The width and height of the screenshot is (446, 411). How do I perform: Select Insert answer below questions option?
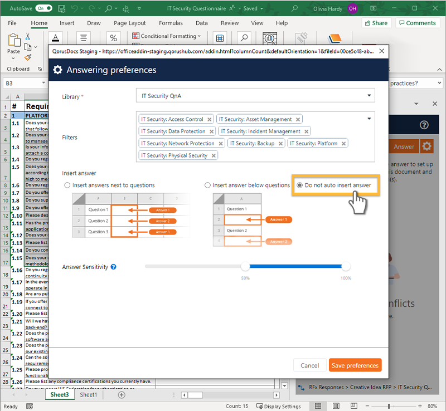coord(208,185)
